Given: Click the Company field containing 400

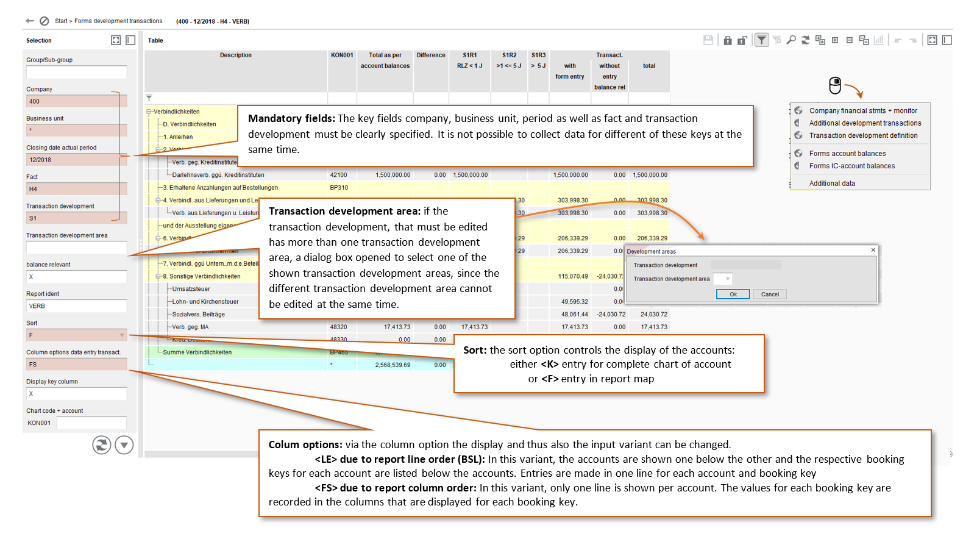Looking at the screenshot, I should [x=77, y=101].
